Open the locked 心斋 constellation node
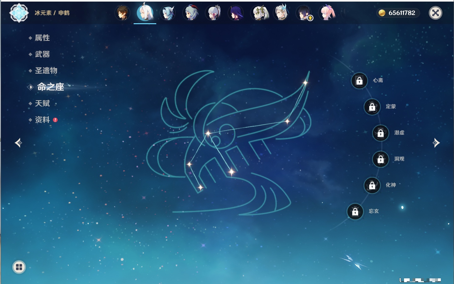Image resolution: width=454 pixels, height=284 pixels. click(x=359, y=81)
